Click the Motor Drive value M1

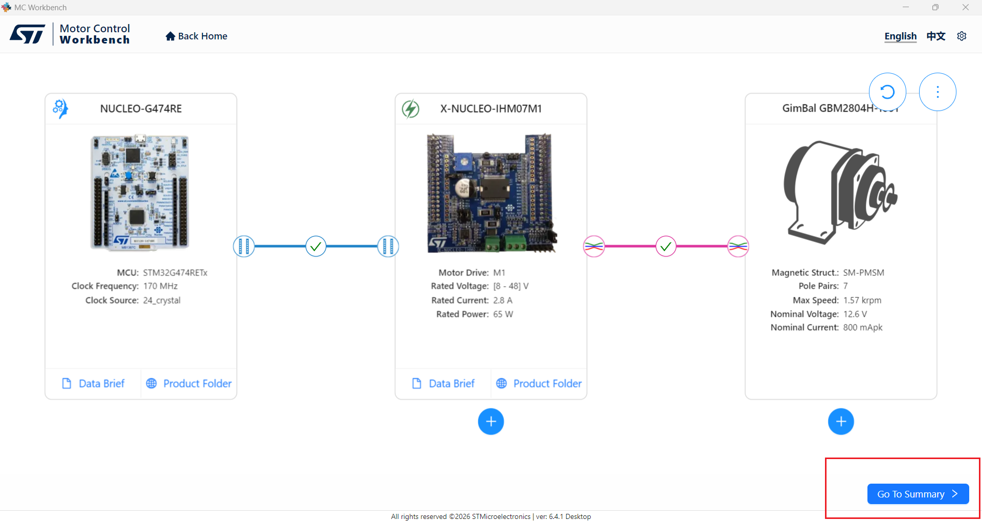tap(499, 273)
